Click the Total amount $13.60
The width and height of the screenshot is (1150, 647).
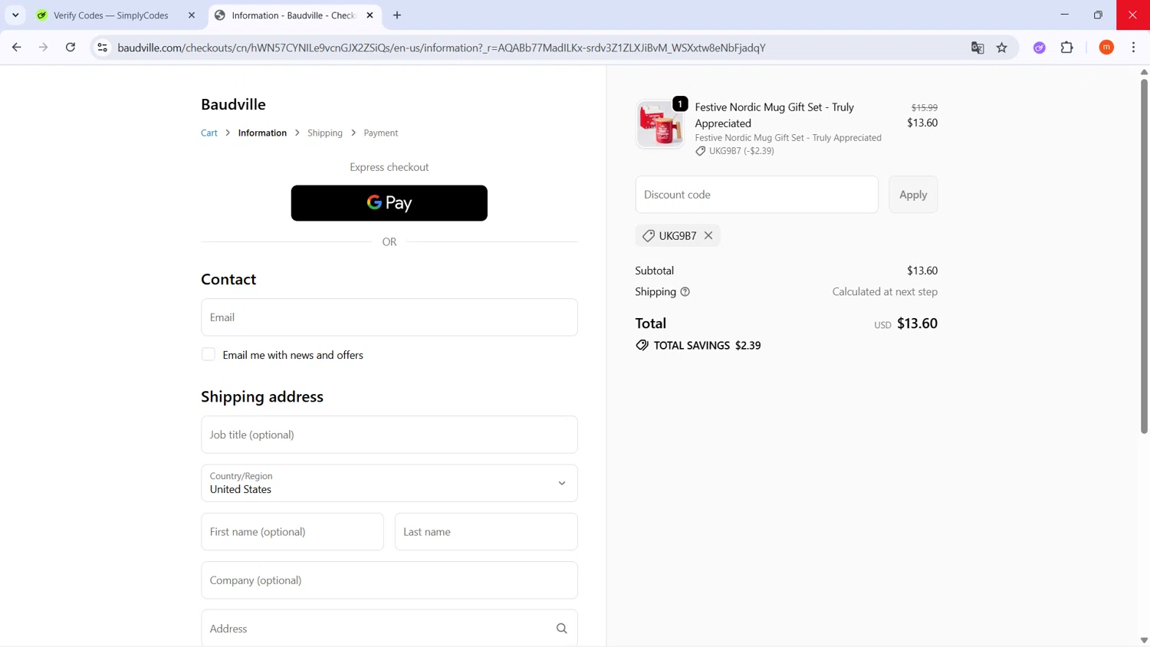click(917, 323)
